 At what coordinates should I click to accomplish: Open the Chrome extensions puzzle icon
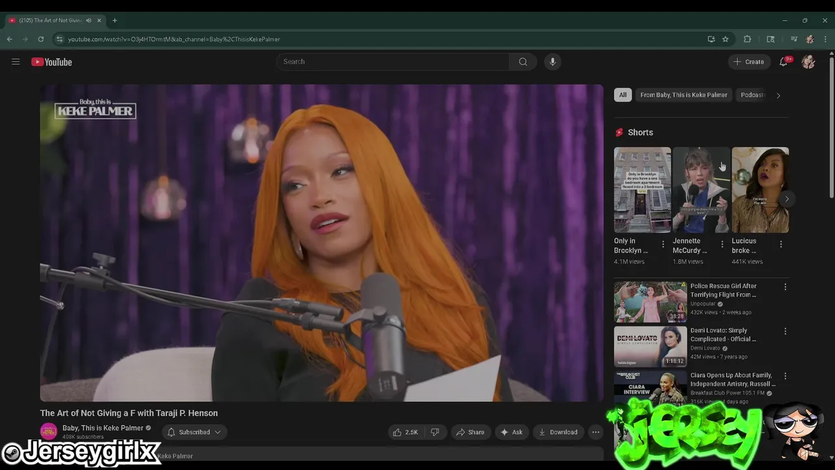748,39
